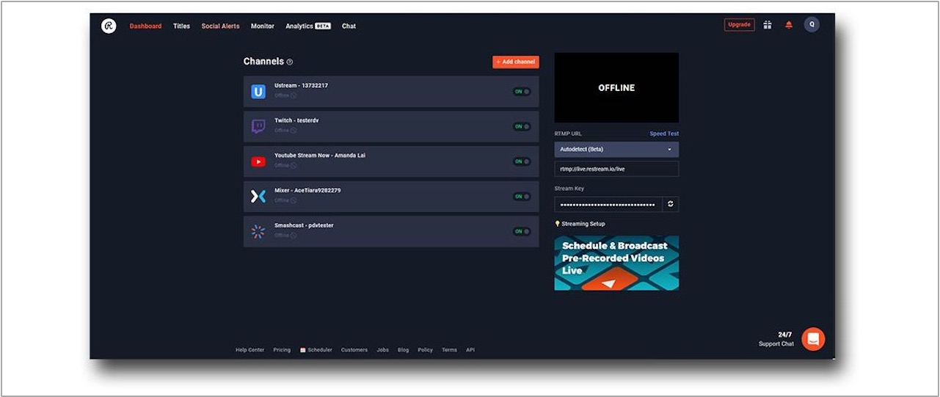Open the user profile avatar
The width and height of the screenshot is (940, 397).
tap(811, 24)
